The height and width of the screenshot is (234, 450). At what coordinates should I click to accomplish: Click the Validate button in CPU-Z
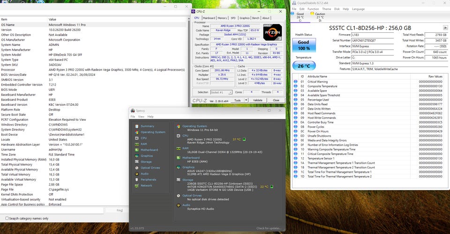pyautogui.click(x=257, y=100)
